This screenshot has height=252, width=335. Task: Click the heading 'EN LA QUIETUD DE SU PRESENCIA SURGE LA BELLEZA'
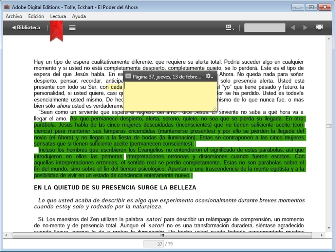(x=115, y=188)
